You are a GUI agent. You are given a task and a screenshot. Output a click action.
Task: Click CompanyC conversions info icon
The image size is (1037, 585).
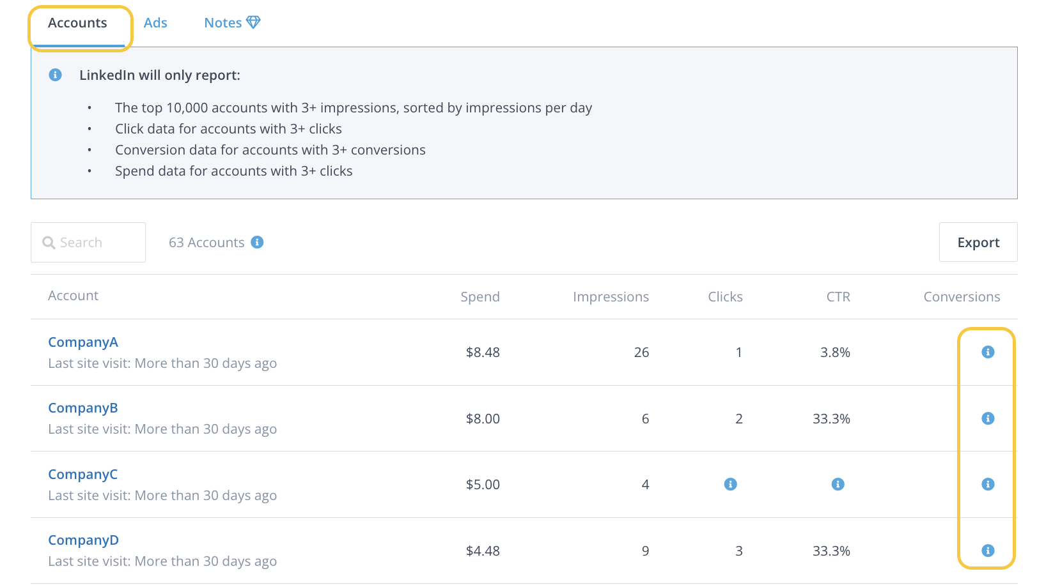pyautogui.click(x=988, y=484)
